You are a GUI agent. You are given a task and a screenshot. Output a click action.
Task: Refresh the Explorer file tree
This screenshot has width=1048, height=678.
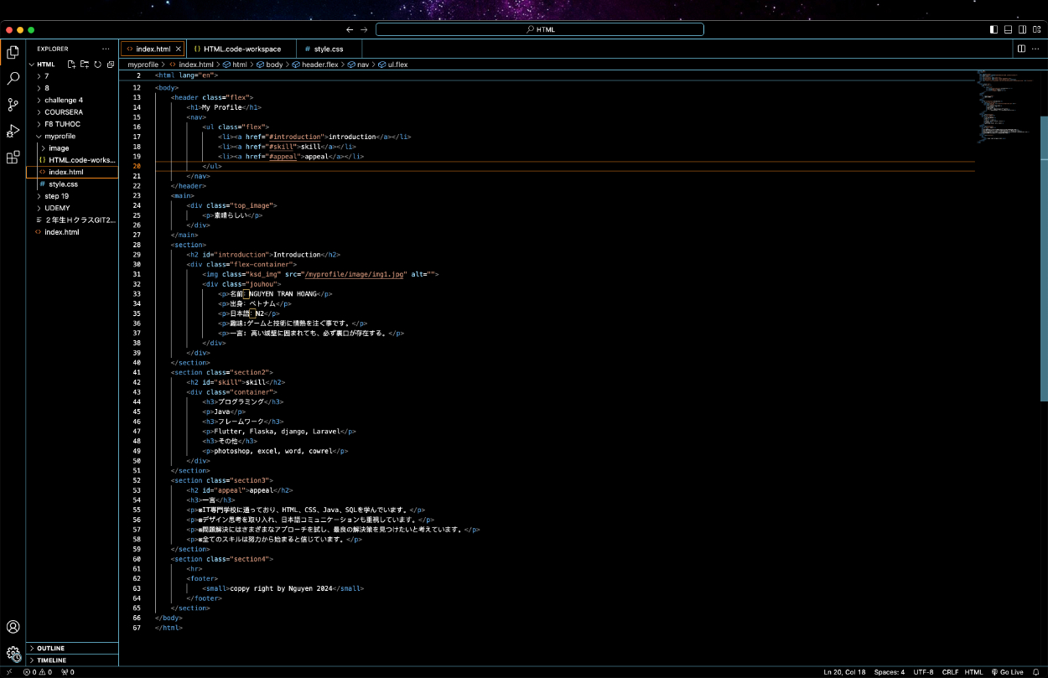[x=97, y=65]
